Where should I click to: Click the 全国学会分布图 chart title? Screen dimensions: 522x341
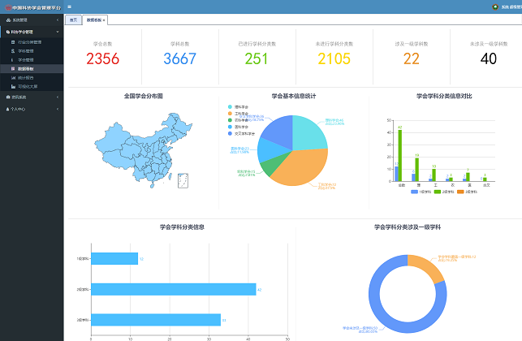pyautogui.click(x=143, y=97)
